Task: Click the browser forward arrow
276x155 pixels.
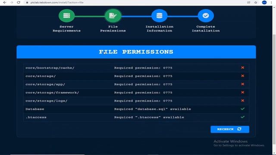Action: (x=12, y=3)
